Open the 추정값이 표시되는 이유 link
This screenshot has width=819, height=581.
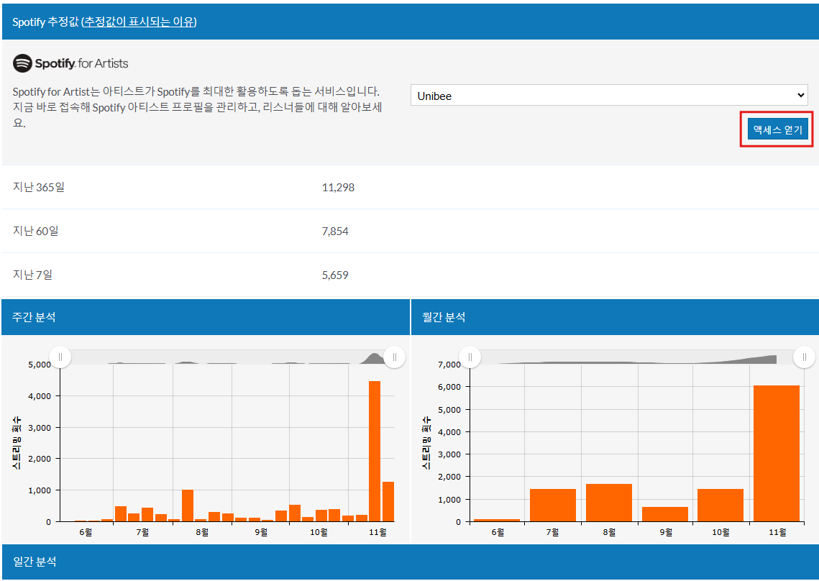tap(139, 22)
